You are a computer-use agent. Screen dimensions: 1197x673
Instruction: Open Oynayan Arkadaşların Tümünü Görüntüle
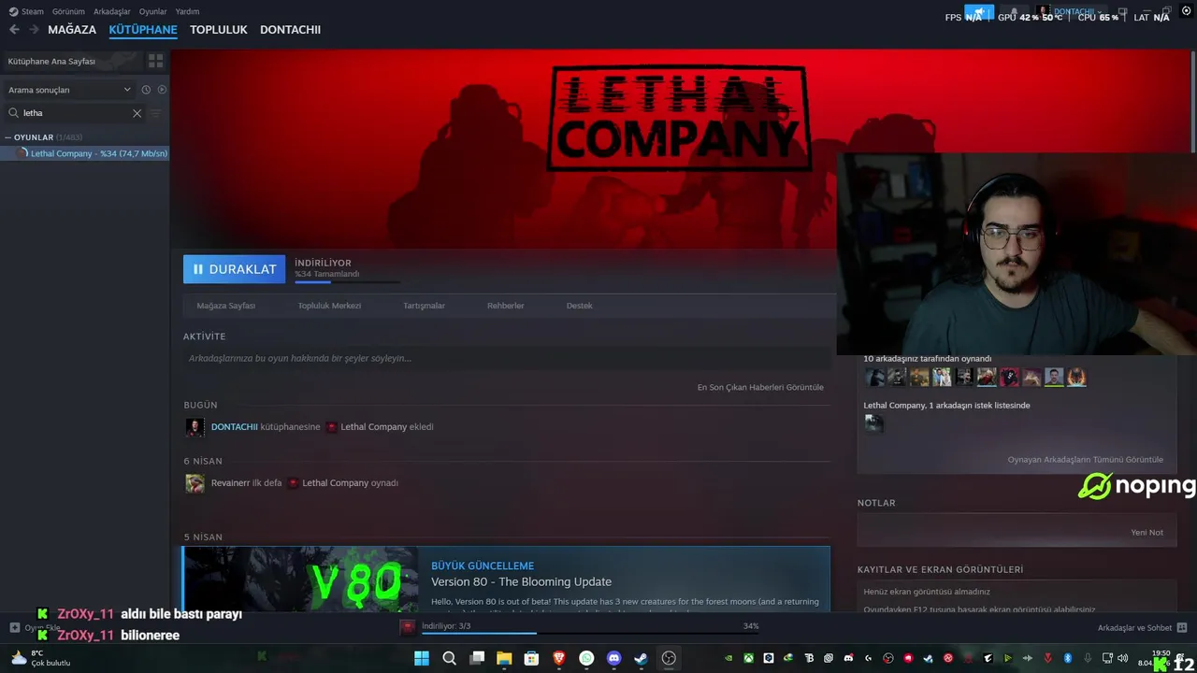pos(1085,460)
